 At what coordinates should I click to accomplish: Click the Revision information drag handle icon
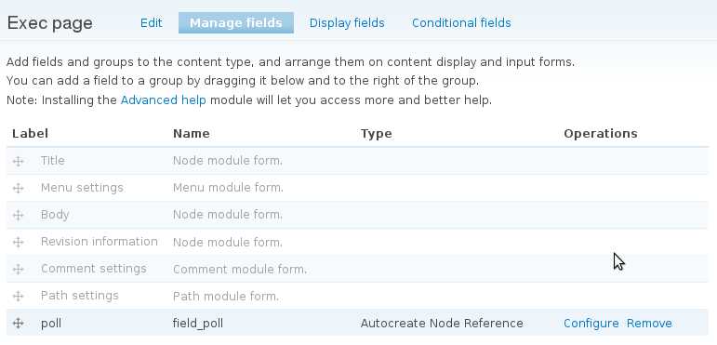(x=18, y=242)
